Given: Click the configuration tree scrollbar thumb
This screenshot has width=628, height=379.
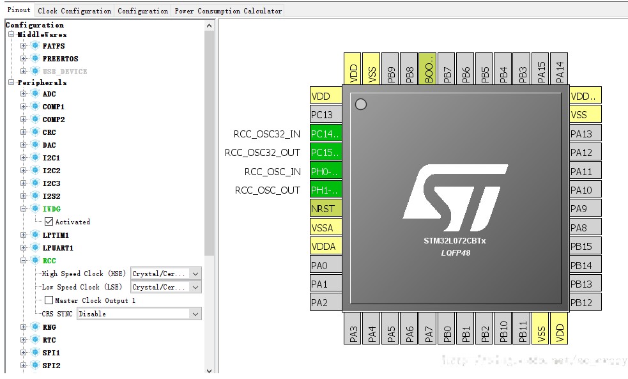Looking at the screenshot, I should pyautogui.click(x=209, y=143).
